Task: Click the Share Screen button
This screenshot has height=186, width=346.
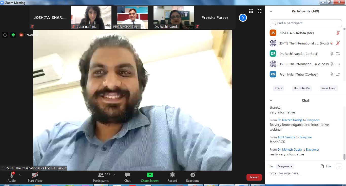Action: 150,177
